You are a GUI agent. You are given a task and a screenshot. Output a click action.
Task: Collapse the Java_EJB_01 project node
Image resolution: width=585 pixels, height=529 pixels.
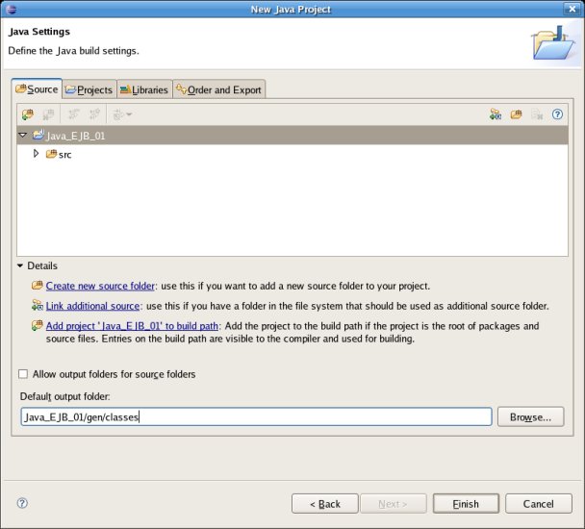coord(23,136)
